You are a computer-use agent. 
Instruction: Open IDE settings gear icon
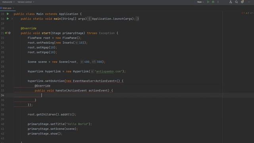point(242,2)
